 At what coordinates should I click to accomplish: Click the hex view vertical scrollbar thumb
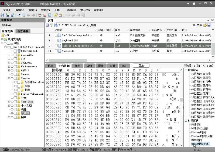tap(181, 100)
